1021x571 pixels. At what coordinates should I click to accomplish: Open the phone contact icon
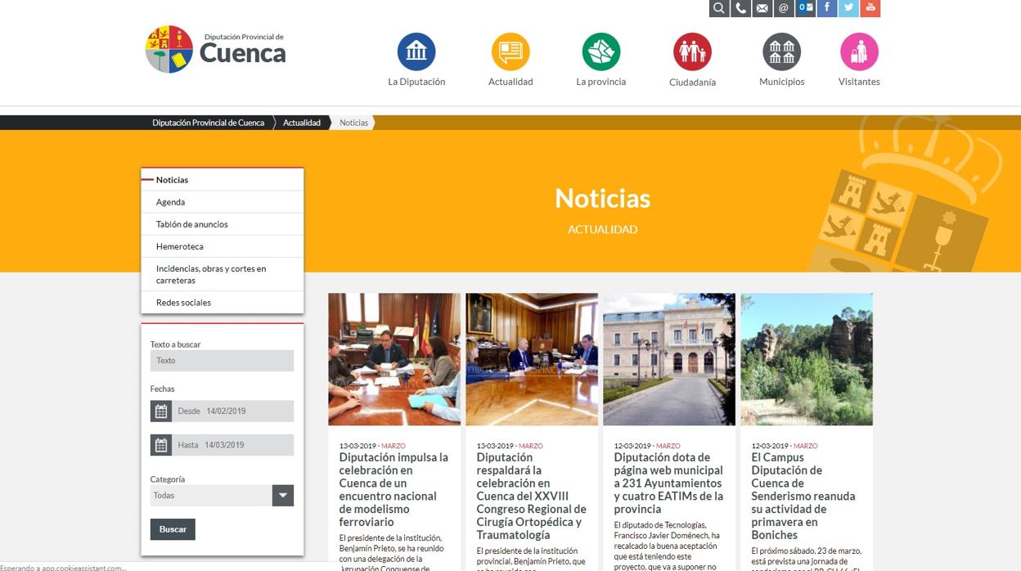point(740,8)
